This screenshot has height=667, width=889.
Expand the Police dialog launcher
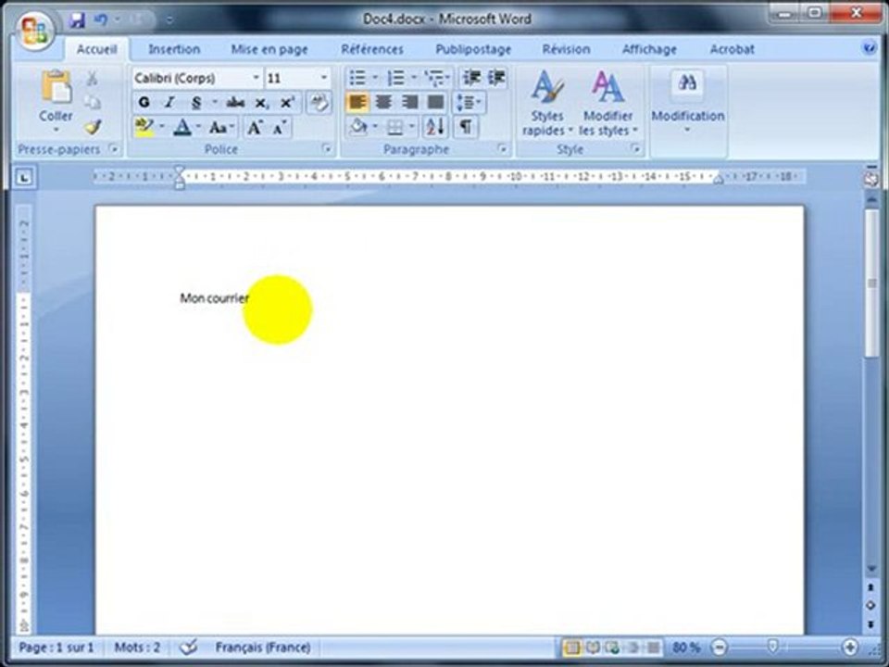pyautogui.click(x=327, y=148)
